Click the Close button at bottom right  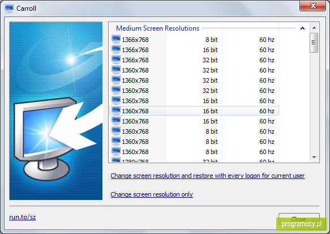299,219
